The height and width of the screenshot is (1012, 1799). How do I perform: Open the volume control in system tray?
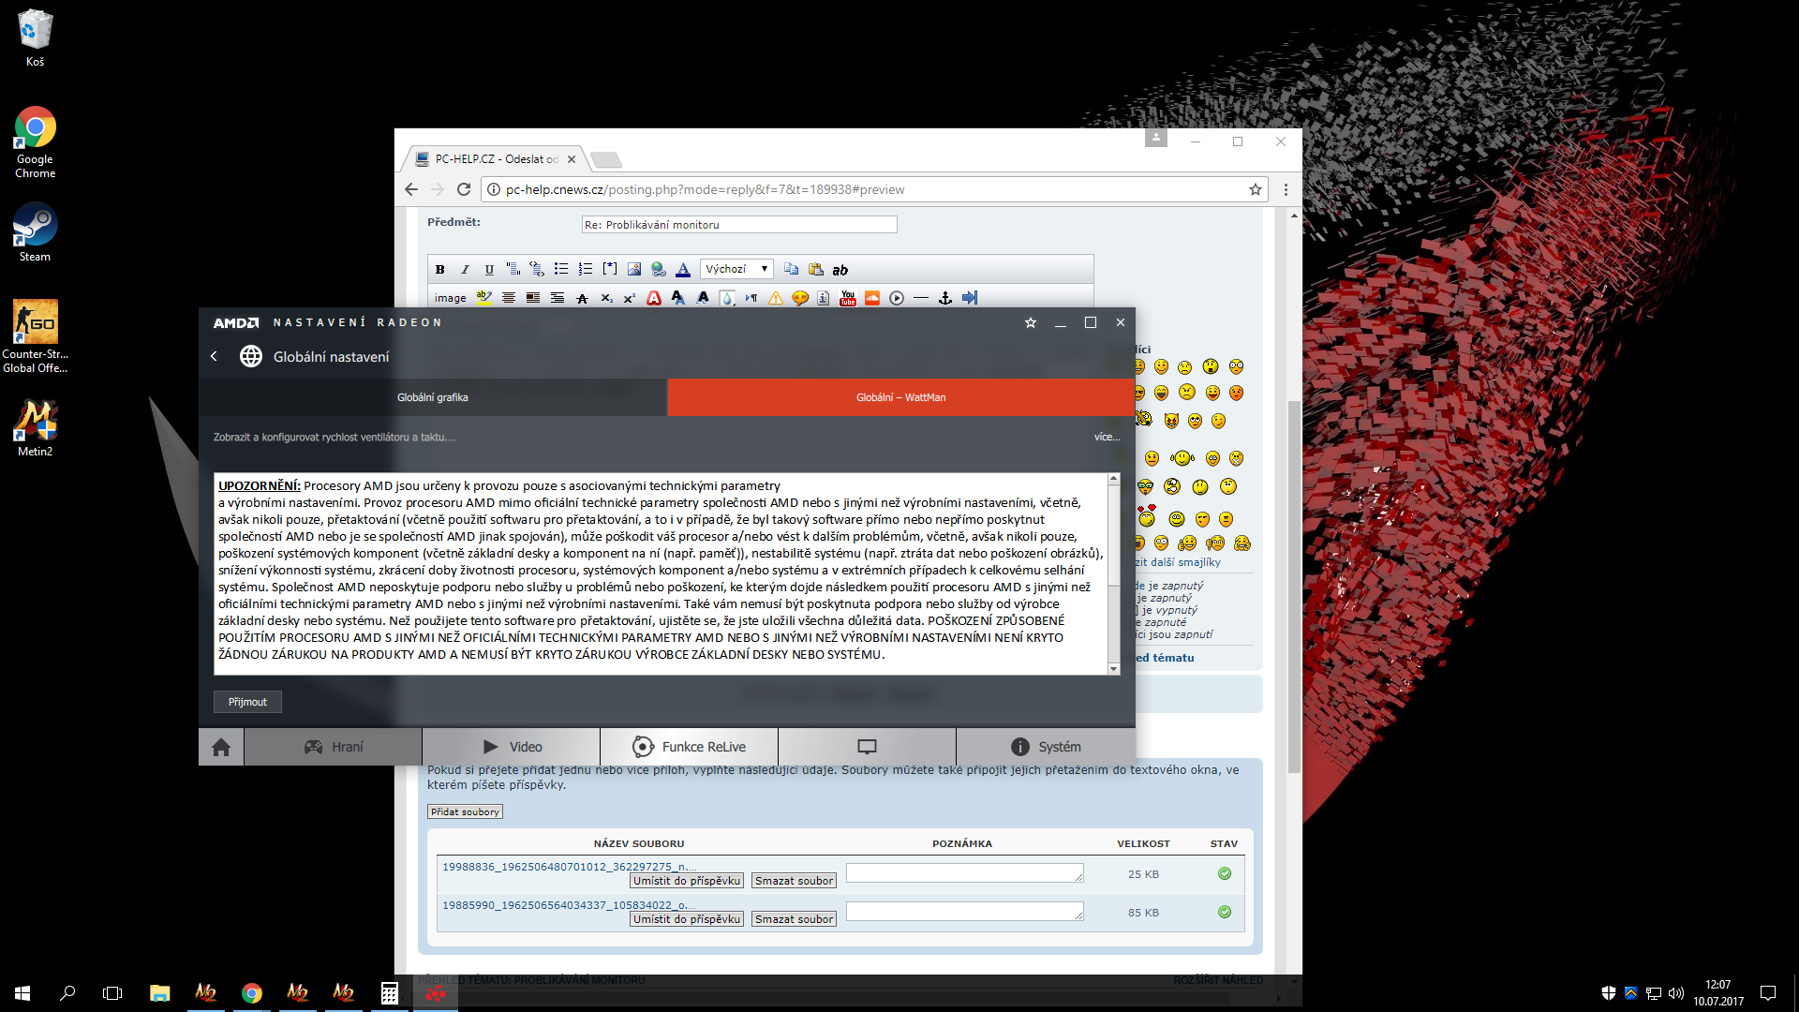1676,993
